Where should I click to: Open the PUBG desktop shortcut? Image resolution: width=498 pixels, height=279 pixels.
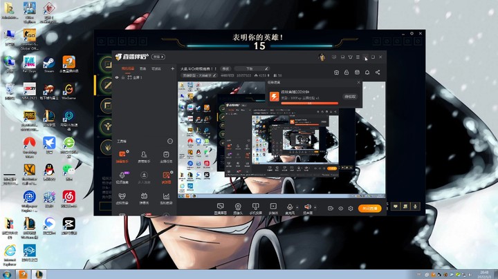30,120
